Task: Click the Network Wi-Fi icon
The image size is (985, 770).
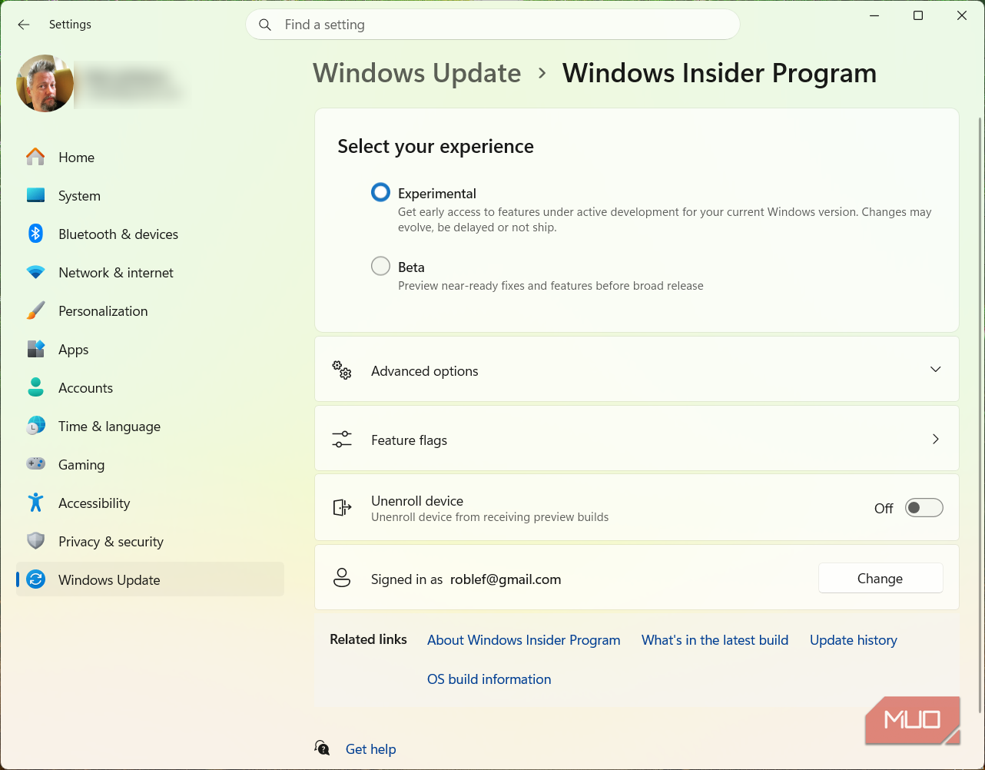Action: click(35, 272)
